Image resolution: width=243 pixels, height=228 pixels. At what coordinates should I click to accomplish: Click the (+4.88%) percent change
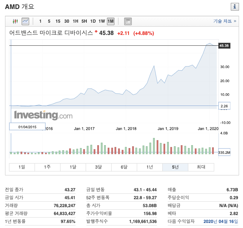[x=144, y=33]
